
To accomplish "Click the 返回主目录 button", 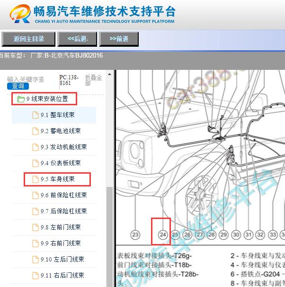I will tap(28, 39).
